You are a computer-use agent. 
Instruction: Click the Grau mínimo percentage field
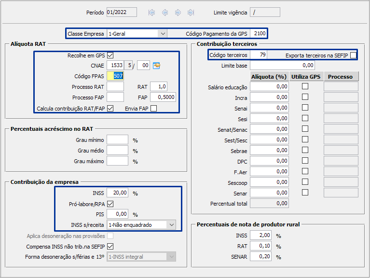117,140
